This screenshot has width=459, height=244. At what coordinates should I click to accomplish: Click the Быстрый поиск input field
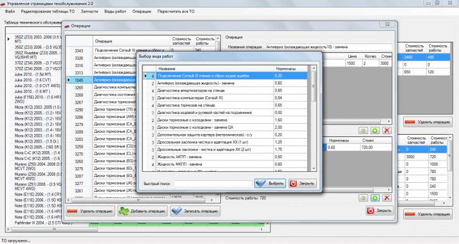point(213,183)
